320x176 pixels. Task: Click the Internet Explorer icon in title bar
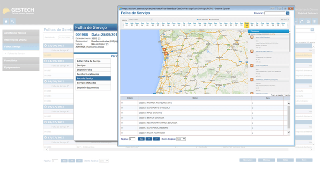click(x=120, y=7)
